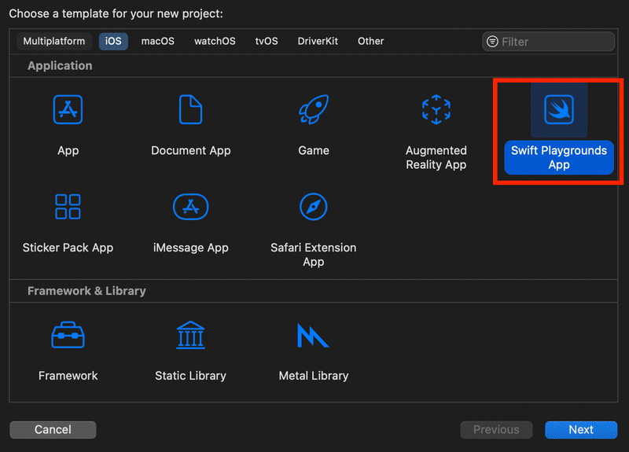This screenshot has width=629, height=452.
Task: Select the Sticker Pack App icon
Action: pyautogui.click(x=68, y=207)
